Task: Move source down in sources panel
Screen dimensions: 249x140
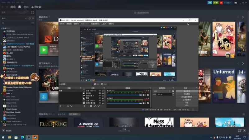Action: click(x=99, y=106)
